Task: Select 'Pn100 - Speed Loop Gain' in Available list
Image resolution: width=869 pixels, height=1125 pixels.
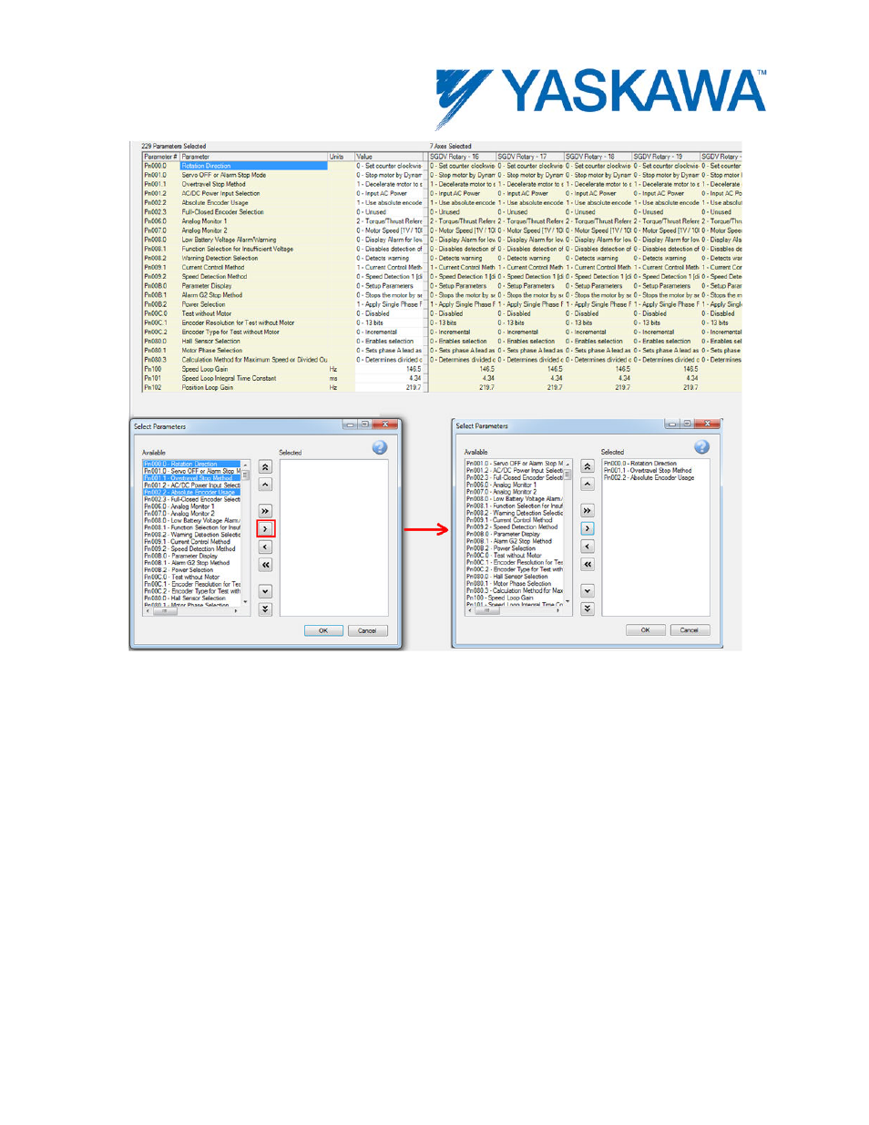Action: 514,598
